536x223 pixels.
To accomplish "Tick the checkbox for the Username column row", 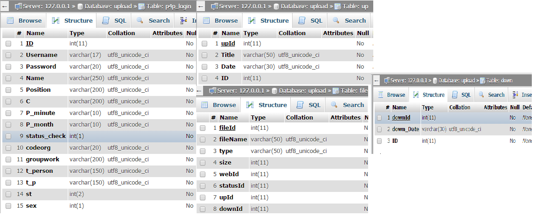I will pos(8,55).
